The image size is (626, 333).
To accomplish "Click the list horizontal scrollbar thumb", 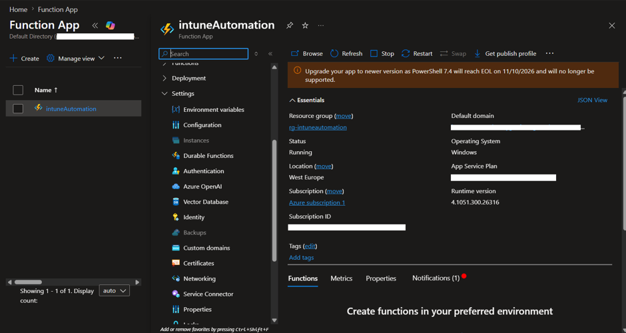I will (29, 282).
